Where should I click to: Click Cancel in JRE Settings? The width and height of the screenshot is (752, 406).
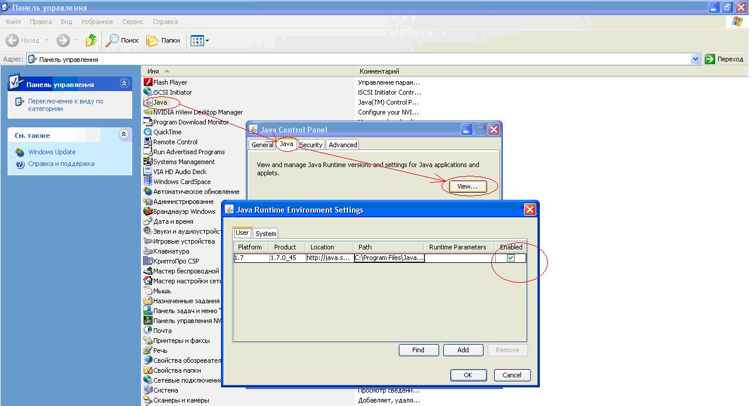click(x=512, y=375)
